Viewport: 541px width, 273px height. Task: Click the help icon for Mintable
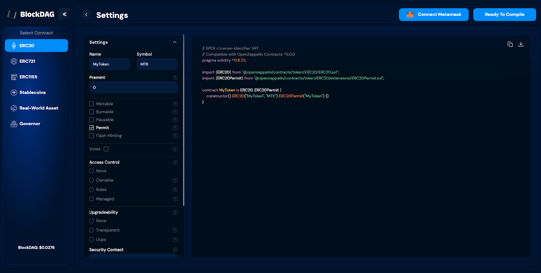click(x=175, y=104)
